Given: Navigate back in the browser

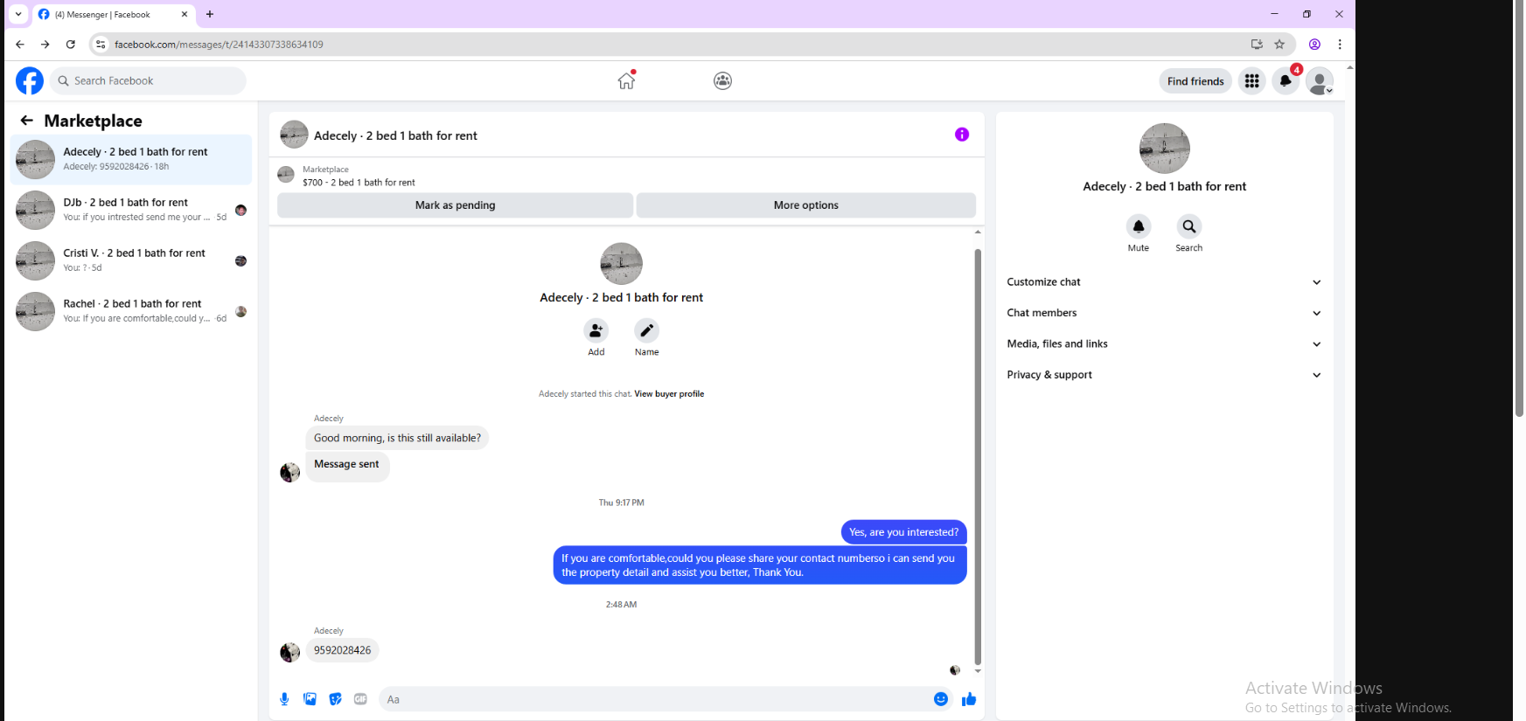Looking at the screenshot, I should pos(20,45).
